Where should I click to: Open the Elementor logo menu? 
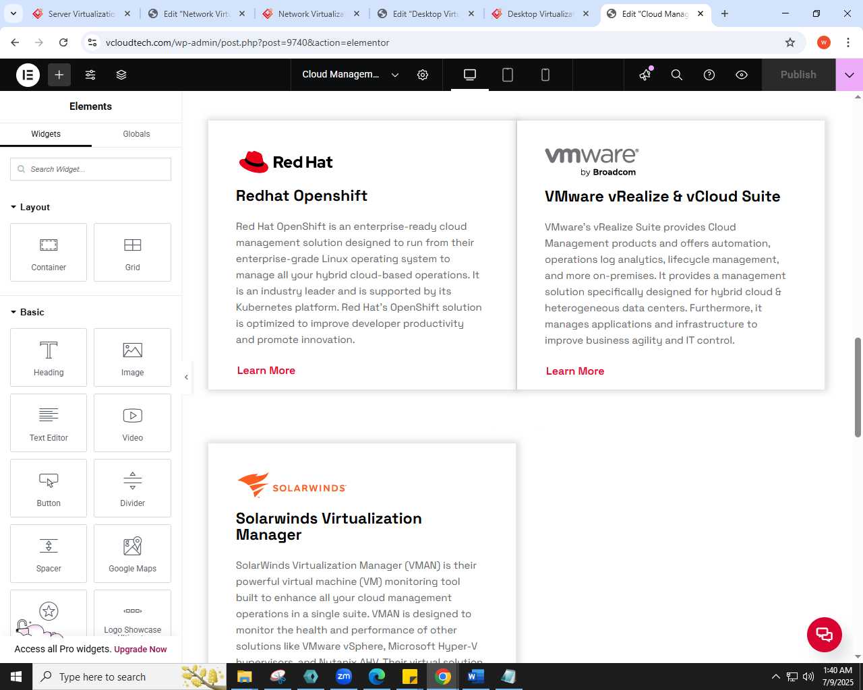tap(28, 75)
